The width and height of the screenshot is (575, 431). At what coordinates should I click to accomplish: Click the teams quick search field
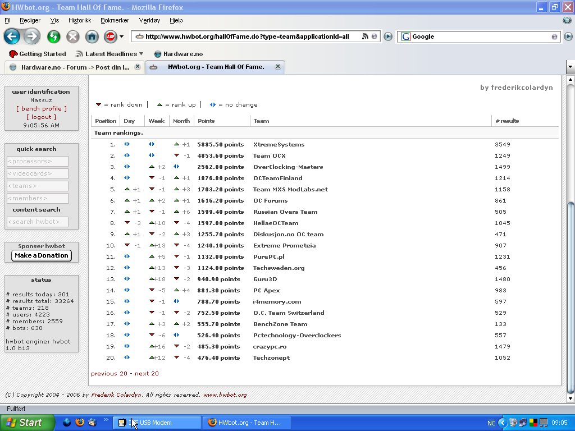[x=38, y=186]
